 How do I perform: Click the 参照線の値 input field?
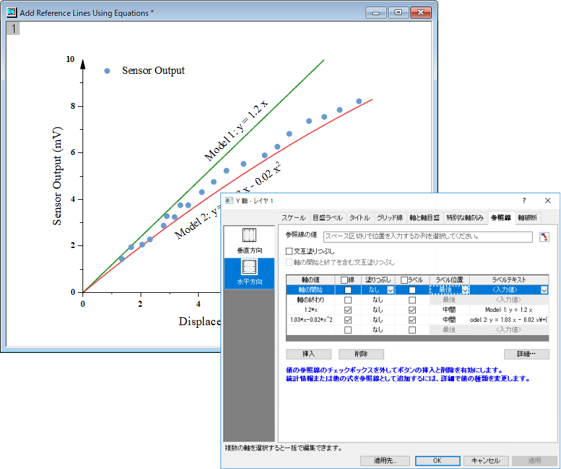428,237
